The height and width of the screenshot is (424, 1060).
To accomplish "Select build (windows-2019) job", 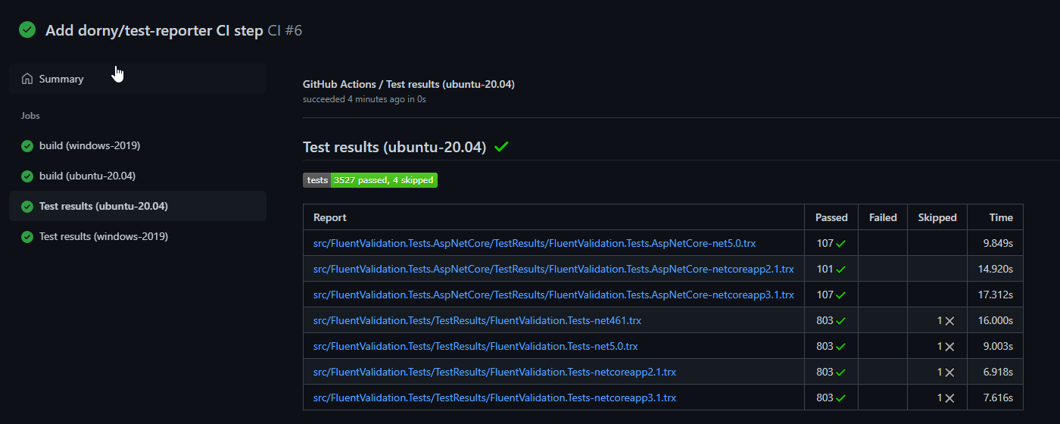I will 89,145.
